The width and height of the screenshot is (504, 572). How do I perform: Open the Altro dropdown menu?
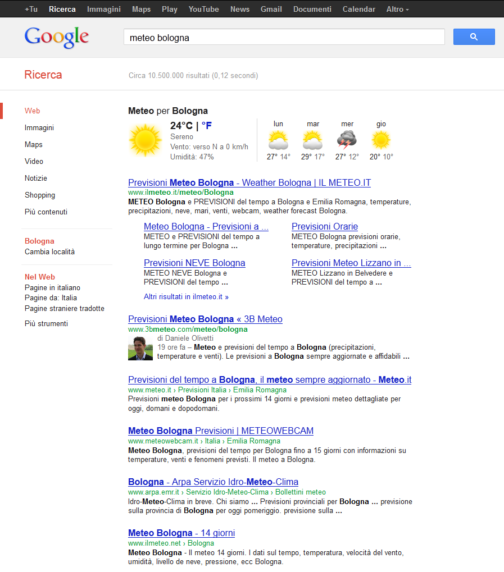(397, 9)
